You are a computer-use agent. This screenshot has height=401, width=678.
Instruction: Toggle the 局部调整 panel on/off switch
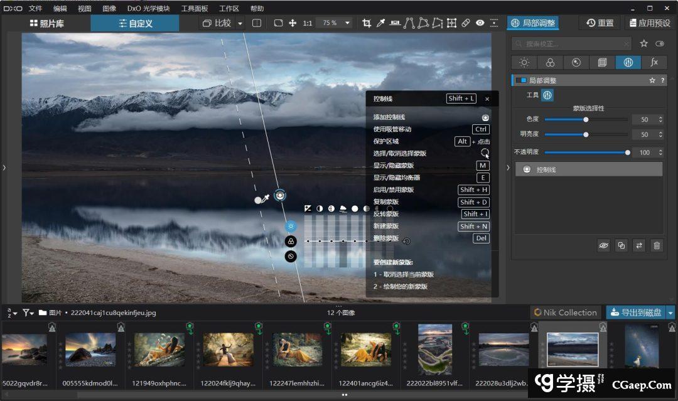coord(520,80)
